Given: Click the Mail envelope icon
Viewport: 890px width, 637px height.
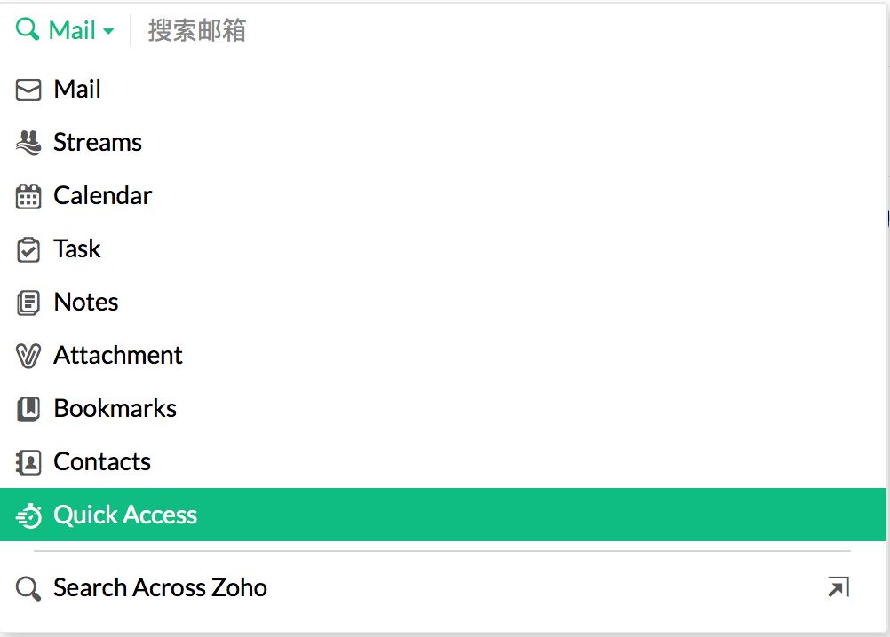Looking at the screenshot, I should click(28, 90).
